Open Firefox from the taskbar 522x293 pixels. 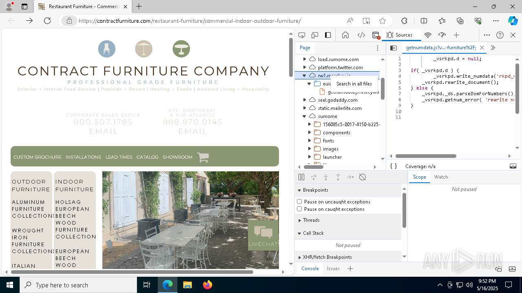[x=207, y=285]
